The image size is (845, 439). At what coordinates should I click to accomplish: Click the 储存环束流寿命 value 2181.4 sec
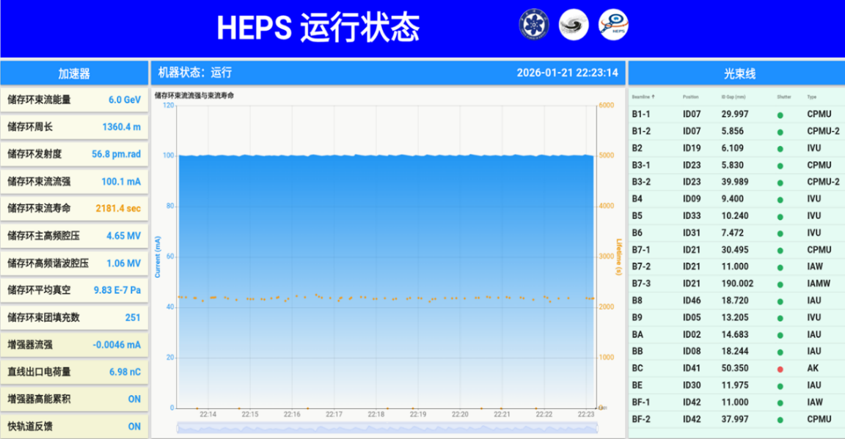[118, 208]
